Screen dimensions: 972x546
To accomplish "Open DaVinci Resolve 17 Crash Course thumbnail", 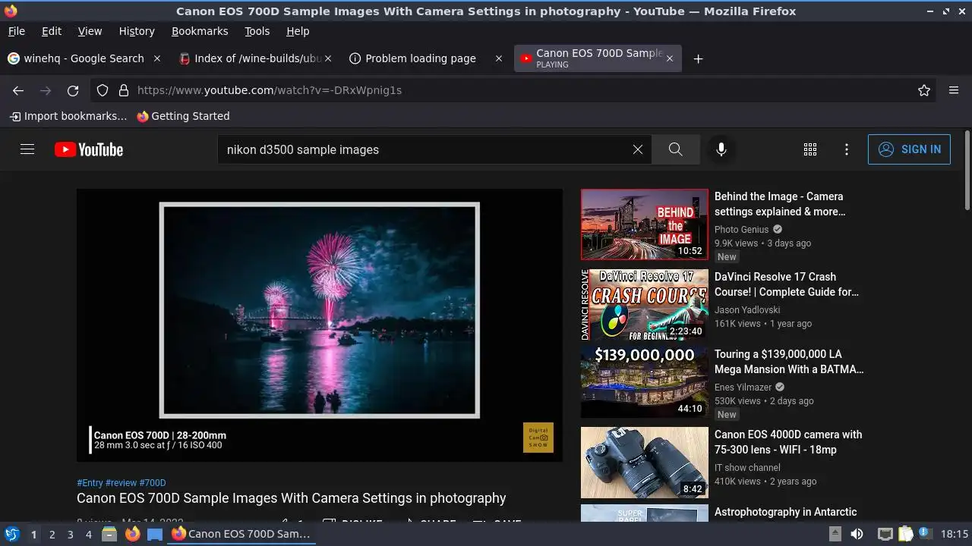I will [x=645, y=305].
